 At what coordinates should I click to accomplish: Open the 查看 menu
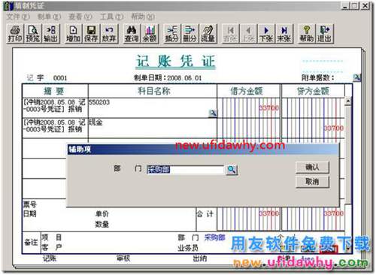tap(80, 17)
